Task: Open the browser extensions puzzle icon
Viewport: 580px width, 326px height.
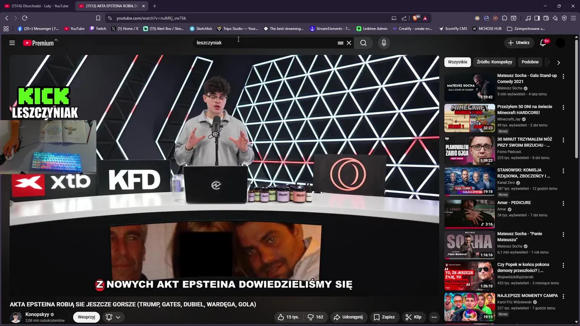Action: click(x=504, y=18)
